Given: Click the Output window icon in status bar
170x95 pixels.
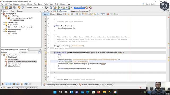Looking at the screenshot, I should [4, 88].
